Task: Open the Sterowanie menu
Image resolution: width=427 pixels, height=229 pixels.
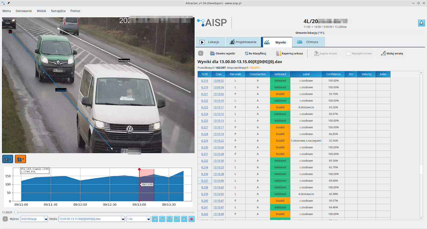Action: click(24, 11)
